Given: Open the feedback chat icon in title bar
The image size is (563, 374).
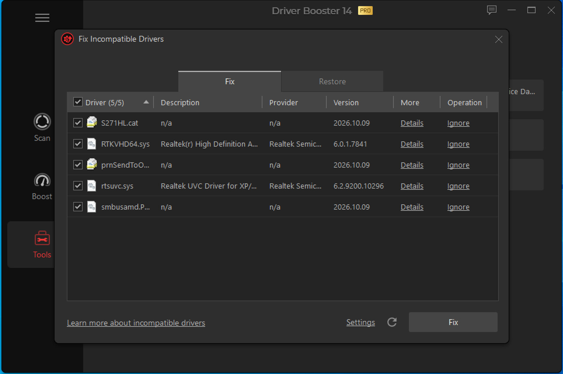Looking at the screenshot, I should tap(492, 10).
